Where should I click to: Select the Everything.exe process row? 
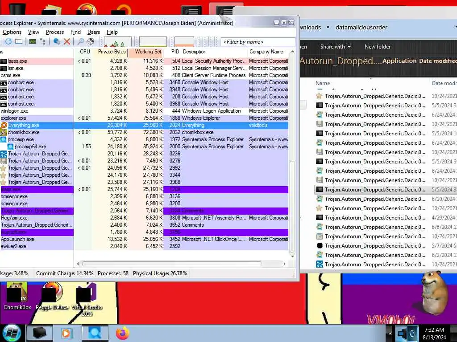point(144,125)
